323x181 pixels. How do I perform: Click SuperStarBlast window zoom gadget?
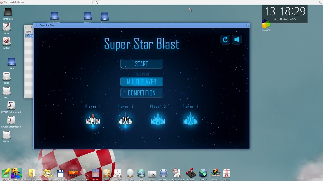click(x=248, y=25)
